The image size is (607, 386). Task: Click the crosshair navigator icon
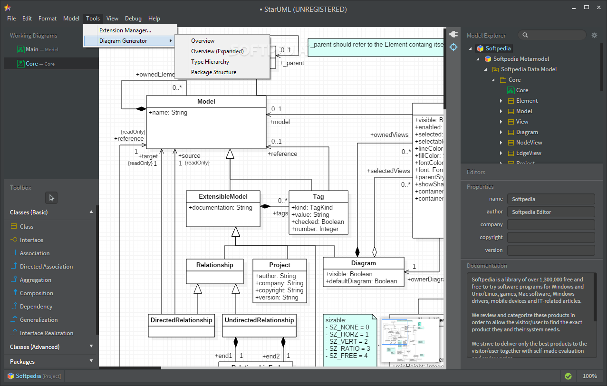tap(453, 47)
